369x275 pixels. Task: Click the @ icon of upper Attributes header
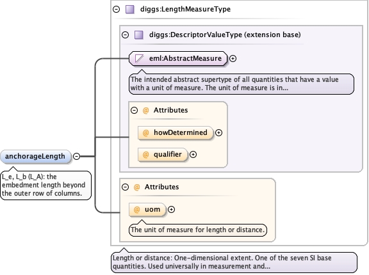(x=146, y=111)
